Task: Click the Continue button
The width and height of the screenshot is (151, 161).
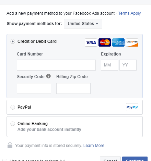Action: point(135,159)
